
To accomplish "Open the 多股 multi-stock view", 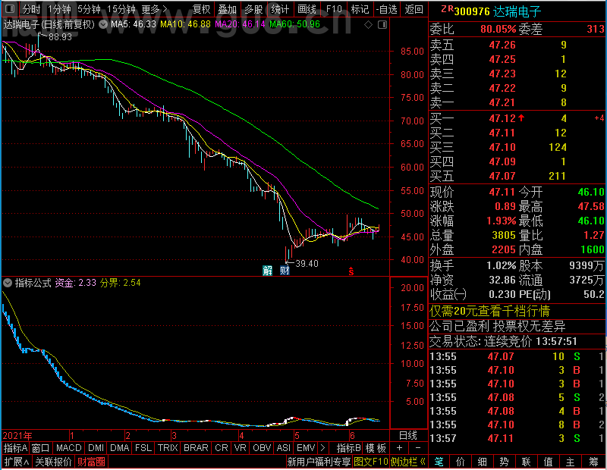I will [253, 9].
